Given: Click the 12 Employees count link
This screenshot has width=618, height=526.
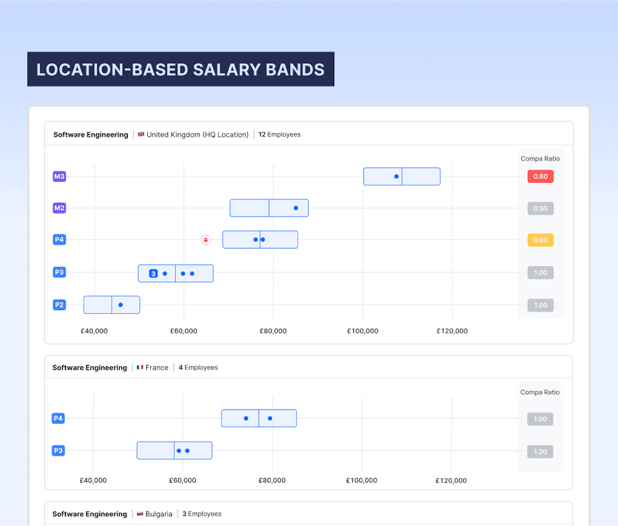Looking at the screenshot, I should coord(280,134).
